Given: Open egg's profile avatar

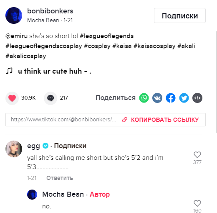Looking at the screenshot, I should click(x=14, y=149).
